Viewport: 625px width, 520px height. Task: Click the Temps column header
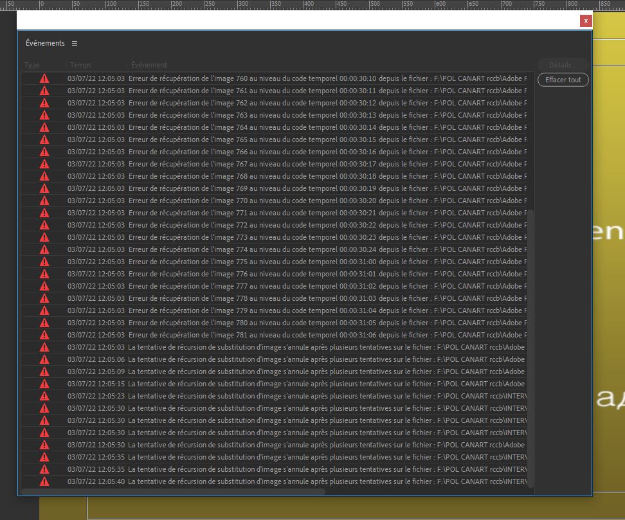80,65
